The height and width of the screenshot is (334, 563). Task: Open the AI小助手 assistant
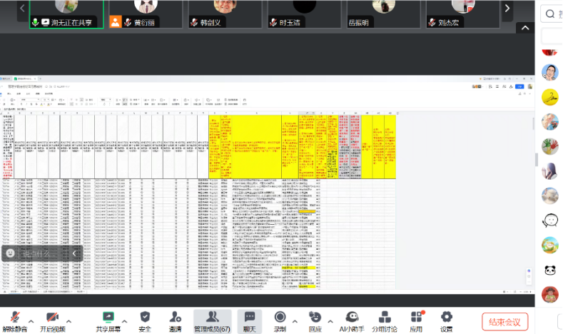[x=351, y=320]
